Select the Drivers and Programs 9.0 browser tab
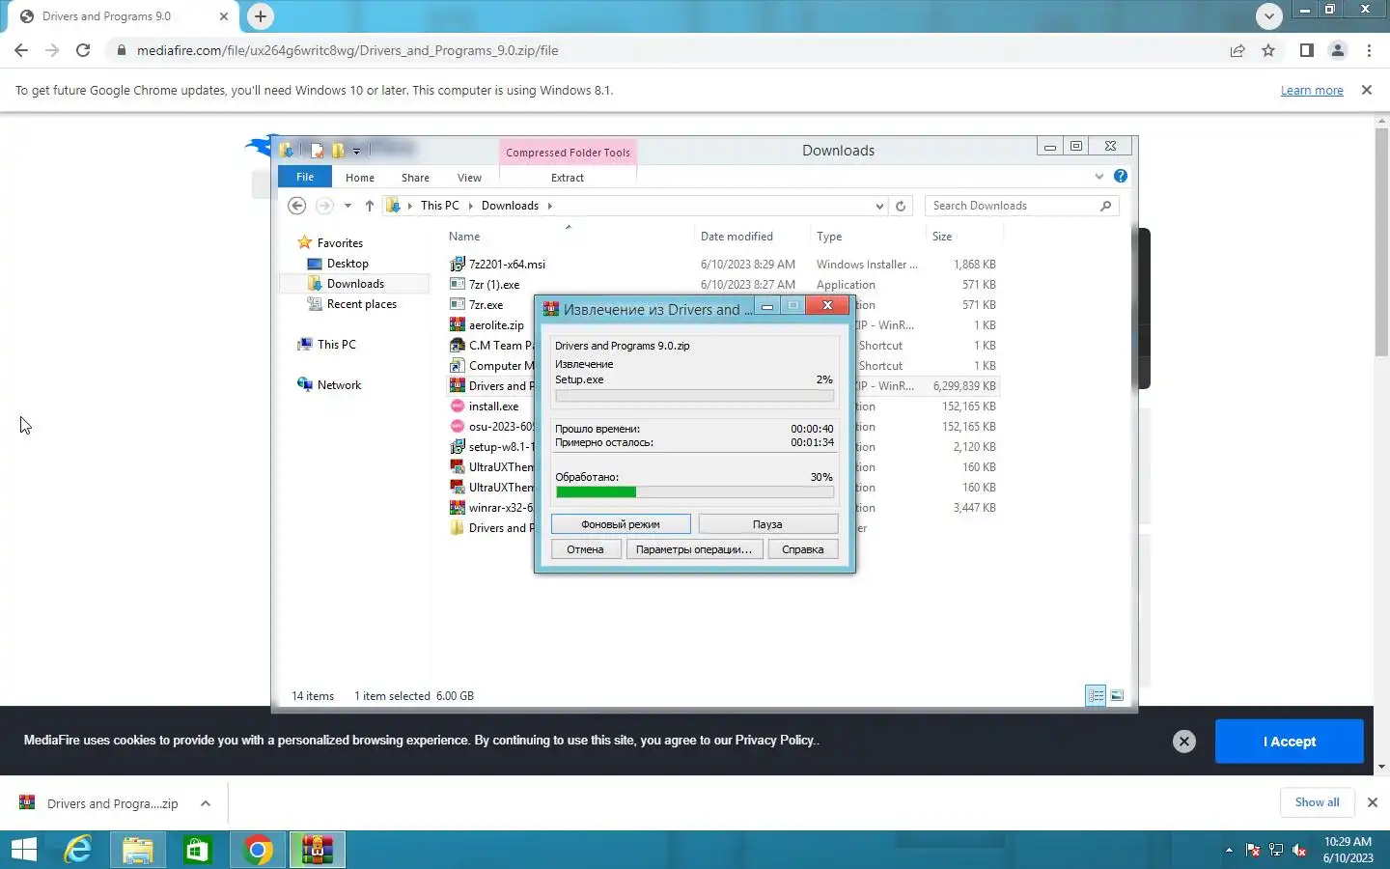1390x869 pixels. (x=125, y=16)
